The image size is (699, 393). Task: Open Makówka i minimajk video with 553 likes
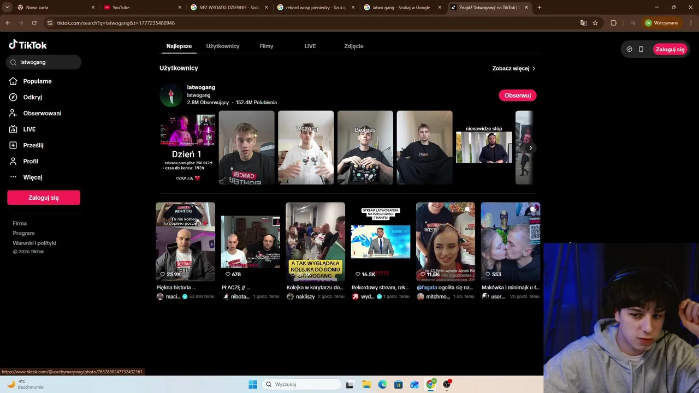tap(511, 242)
